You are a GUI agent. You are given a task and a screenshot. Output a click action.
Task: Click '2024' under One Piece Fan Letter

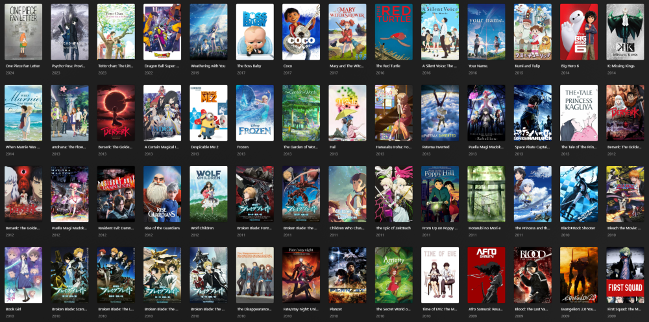pos(10,73)
